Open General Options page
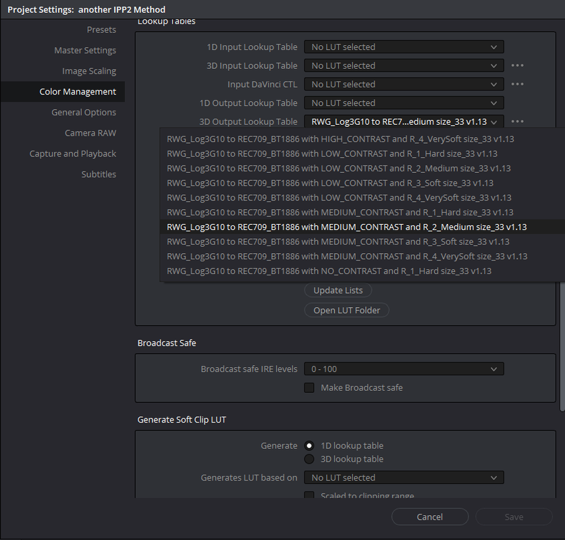Image resolution: width=565 pixels, height=540 pixels. [x=84, y=113]
